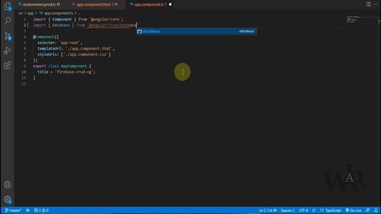Click the 'export' keyword on line 9
Screen dimensions: 381x214
pos(39,66)
